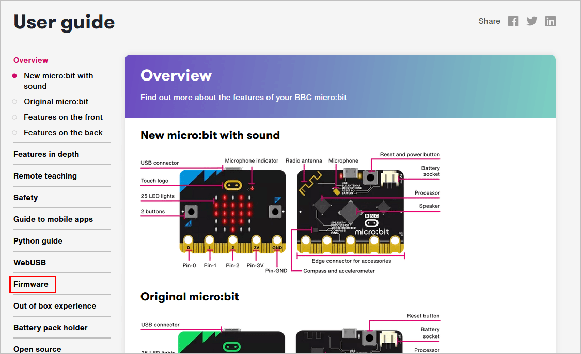Click the new micro:bit front view image
Viewport: 581px width, 354px height.
point(233,212)
